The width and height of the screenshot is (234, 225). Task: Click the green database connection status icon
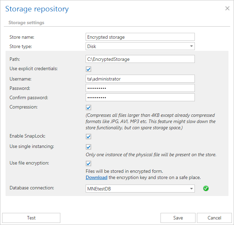206,188
